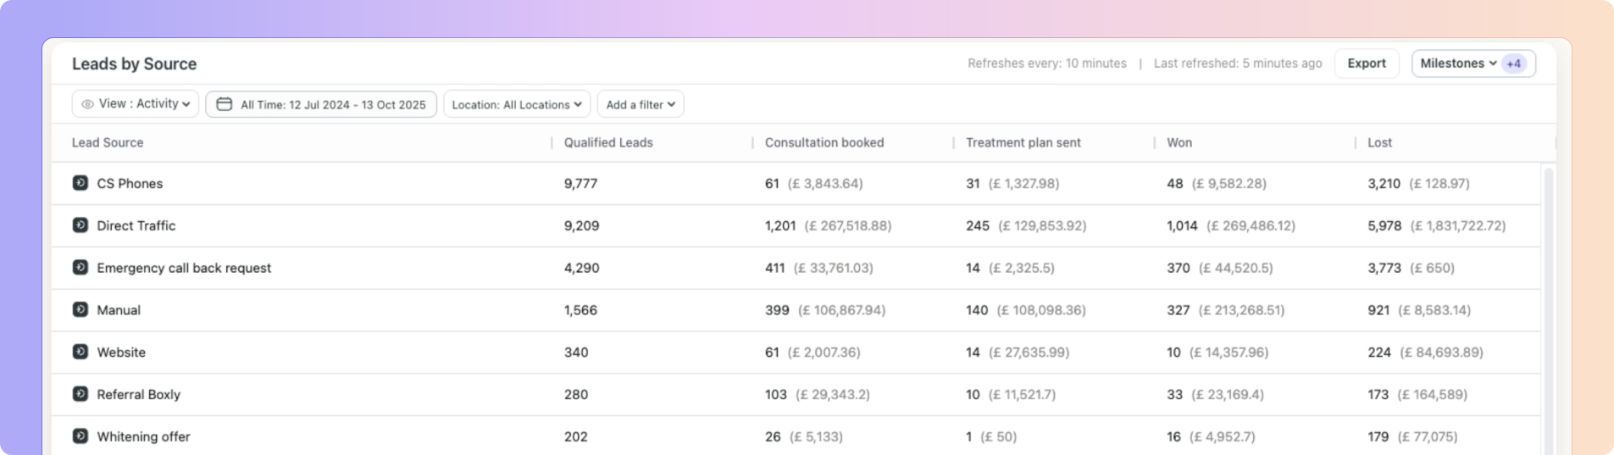Click the Manual row source icon
Image resolution: width=1614 pixels, height=455 pixels.
point(80,309)
